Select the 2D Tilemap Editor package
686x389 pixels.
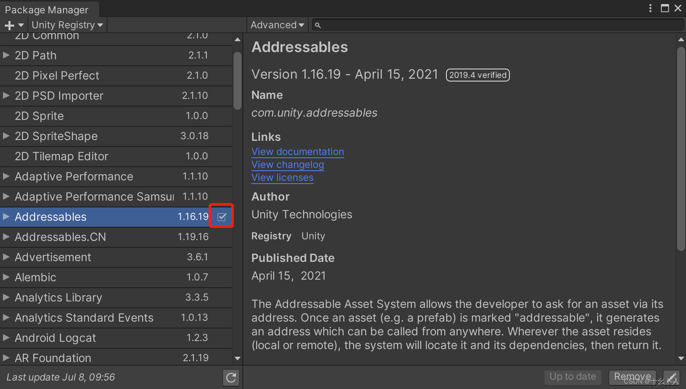click(116, 156)
